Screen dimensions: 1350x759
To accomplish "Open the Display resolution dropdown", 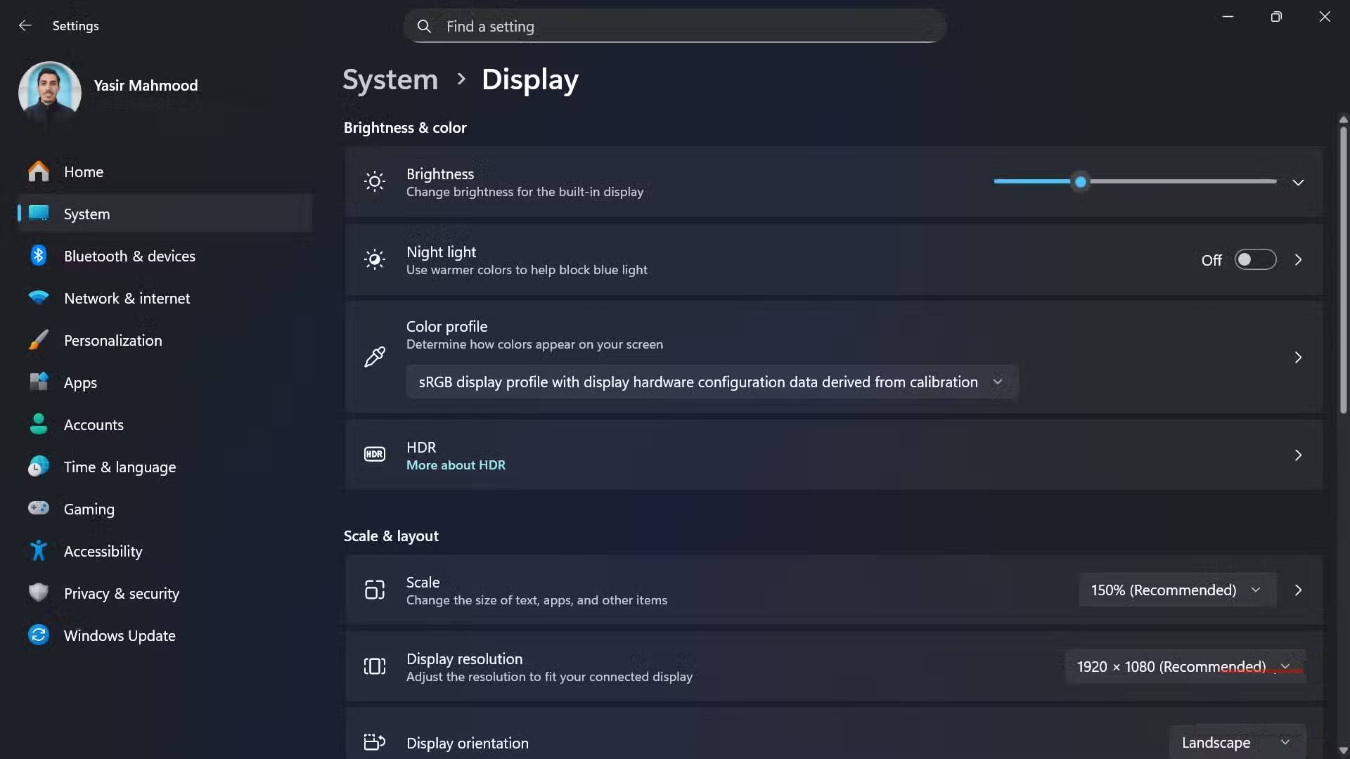I will click(x=1184, y=666).
